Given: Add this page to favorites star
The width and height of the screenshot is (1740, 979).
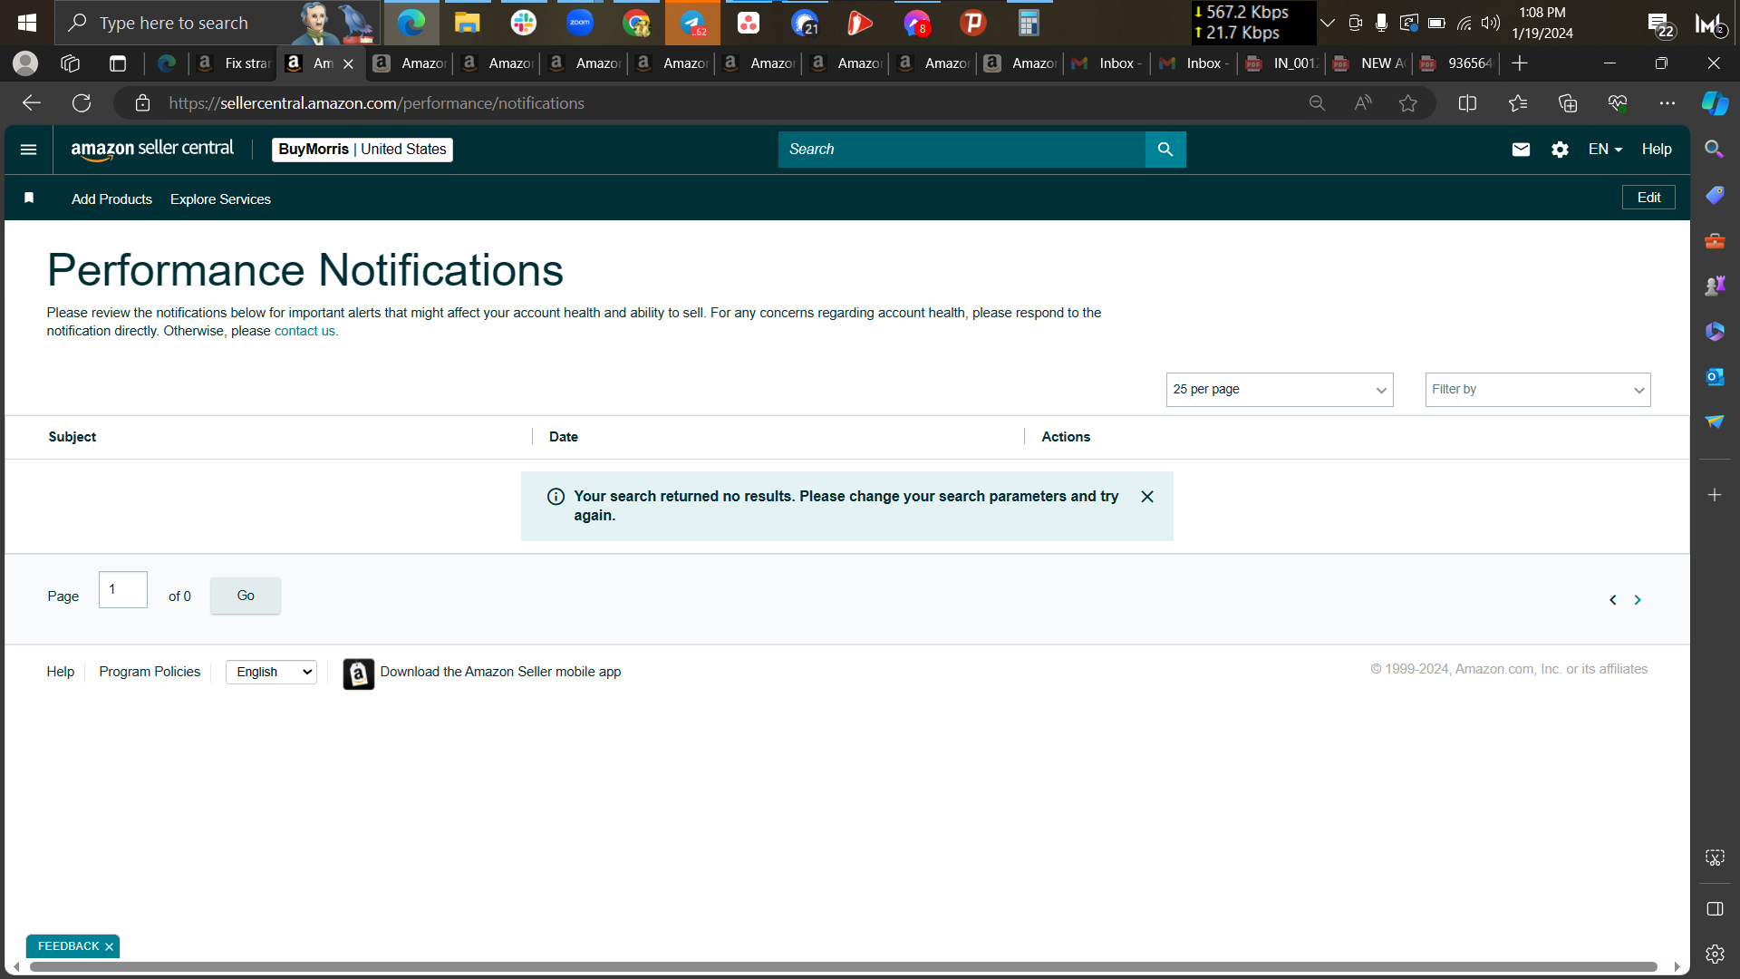Looking at the screenshot, I should pyautogui.click(x=1407, y=103).
